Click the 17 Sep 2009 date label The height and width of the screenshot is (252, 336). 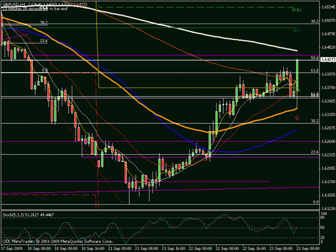point(12,248)
